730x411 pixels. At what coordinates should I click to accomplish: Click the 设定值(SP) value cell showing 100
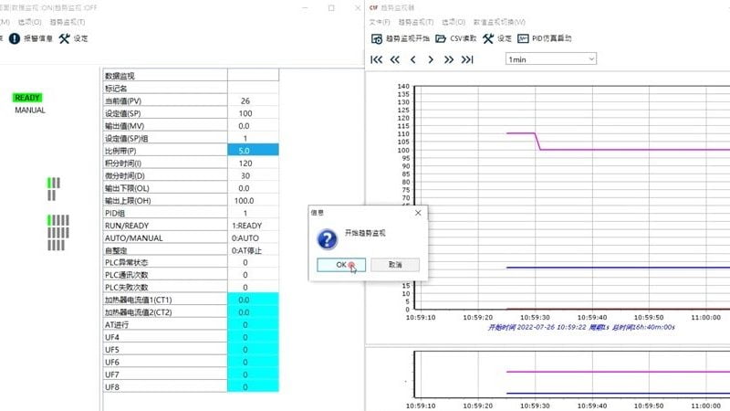coord(245,113)
